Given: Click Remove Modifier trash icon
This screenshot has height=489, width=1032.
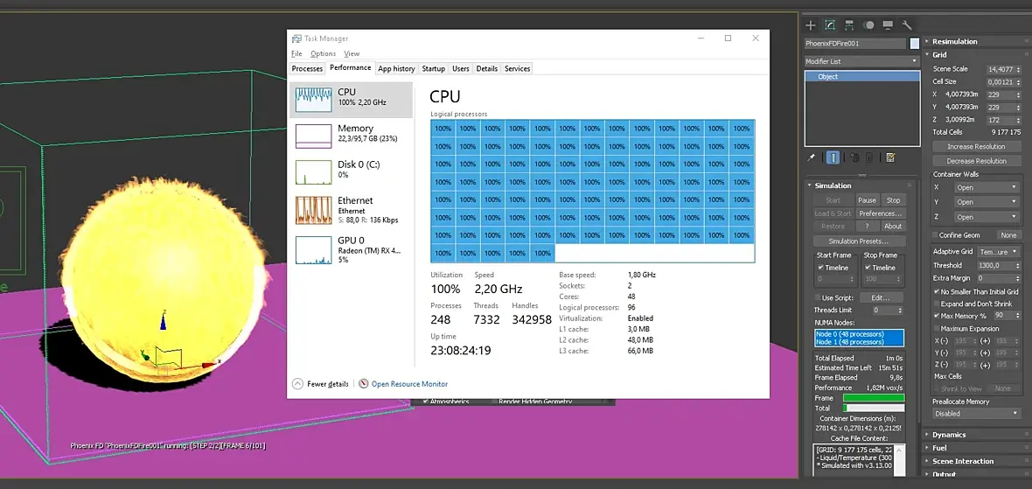Looking at the screenshot, I should pyautogui.click(x=868, y=157).
